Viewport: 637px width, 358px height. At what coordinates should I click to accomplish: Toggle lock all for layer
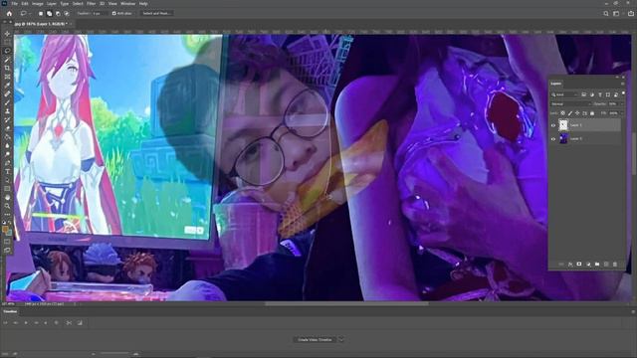[x=592, y=113]
